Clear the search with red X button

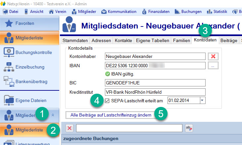70,128
